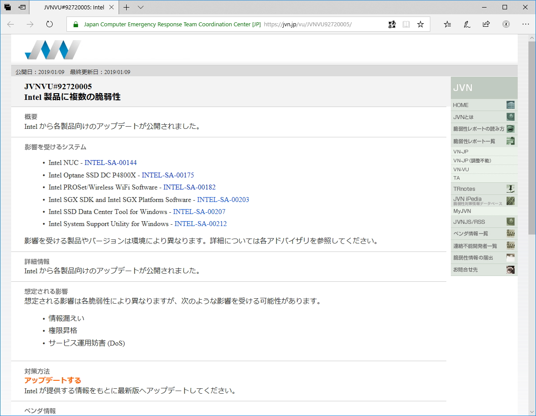
Task: Click the JVN logo at the top
Action: (53, 50)
